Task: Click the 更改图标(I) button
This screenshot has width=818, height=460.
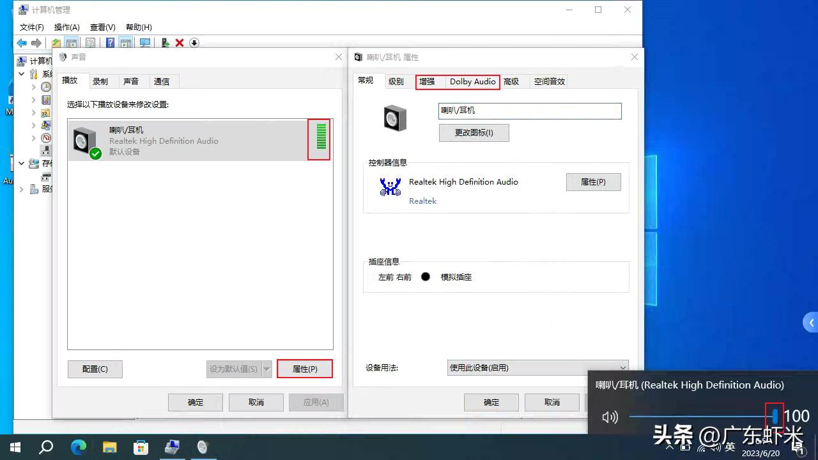Action: pos(474,133)
